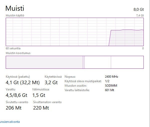Click the Sivutettu varanto 206 Mt value
The image size is (150, 127).
click(x=13, y=108)
